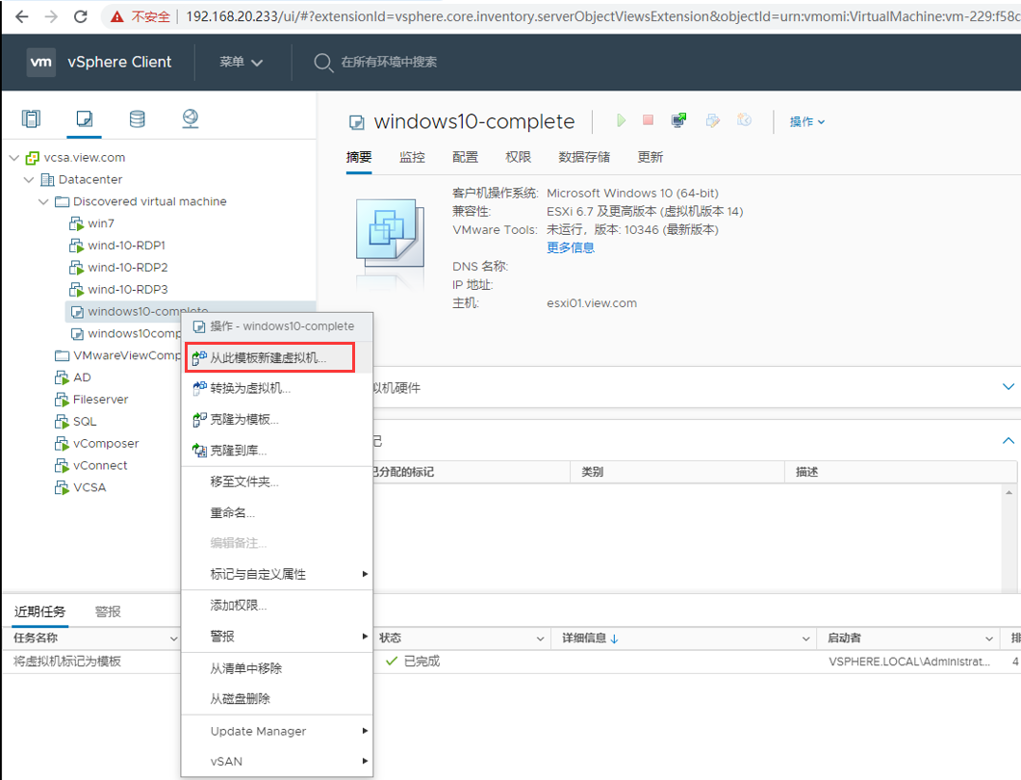
Task: Open the Storage inventory view icon
Action: click(x=137, y=118)
